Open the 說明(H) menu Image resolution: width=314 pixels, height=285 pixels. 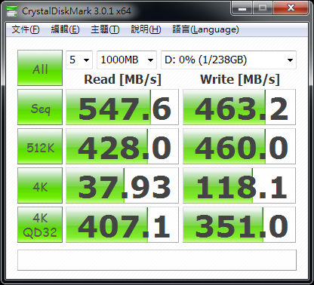tap(146, 29)
